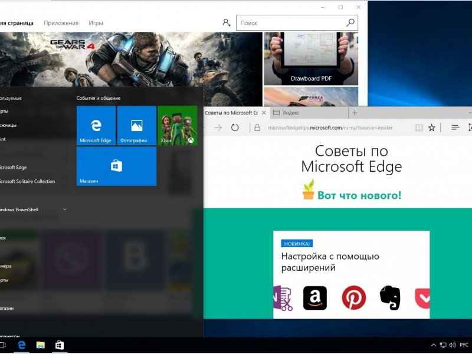Open the network tray icon

443,345
